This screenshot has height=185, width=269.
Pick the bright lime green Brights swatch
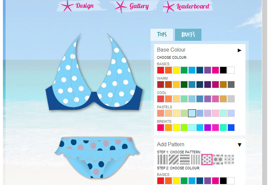[x=184, y=127]
